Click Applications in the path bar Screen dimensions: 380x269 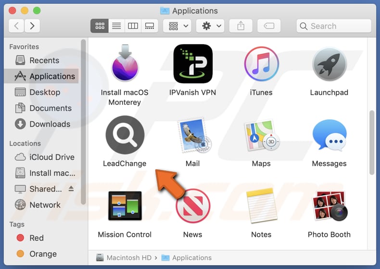coord(186,257)
